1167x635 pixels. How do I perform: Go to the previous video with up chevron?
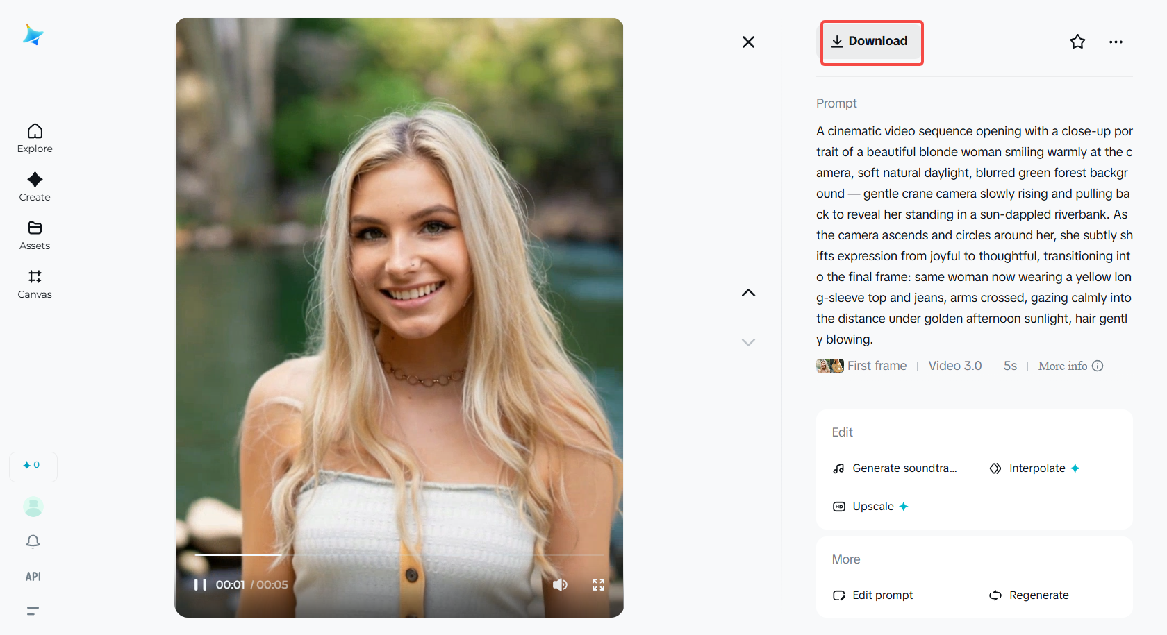[x=748, y=292]
